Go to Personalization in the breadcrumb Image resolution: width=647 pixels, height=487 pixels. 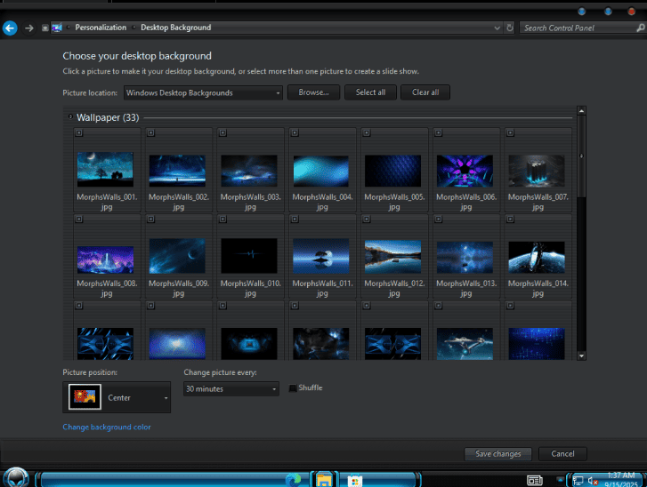pos(101,28)
